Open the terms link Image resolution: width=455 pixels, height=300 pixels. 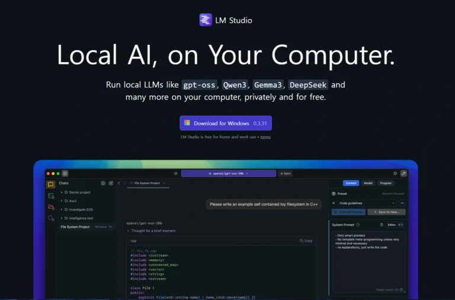[x=265, y=137]
